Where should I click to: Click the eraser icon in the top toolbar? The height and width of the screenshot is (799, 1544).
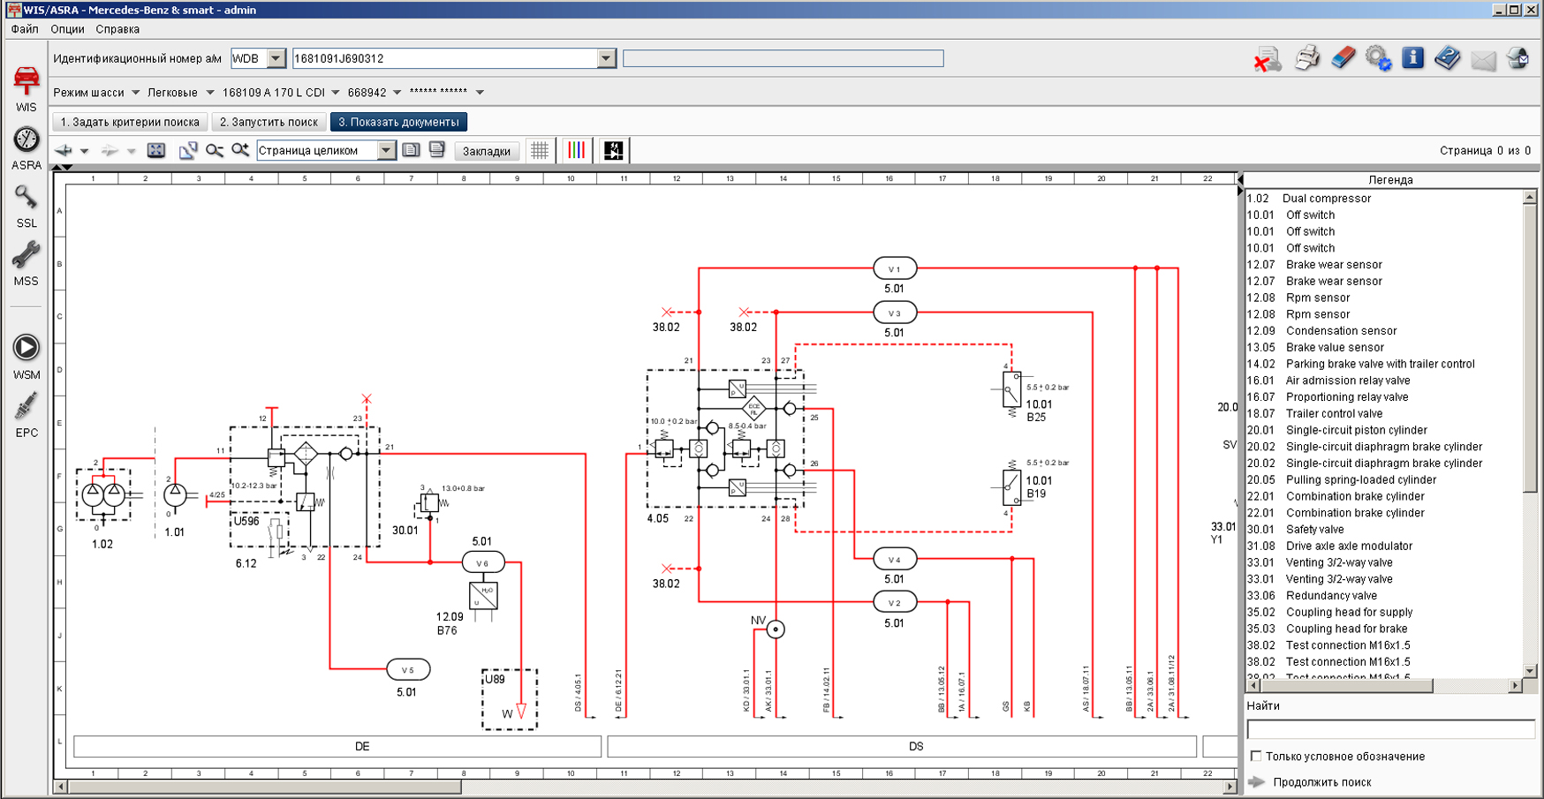(x=1342, y=59)
